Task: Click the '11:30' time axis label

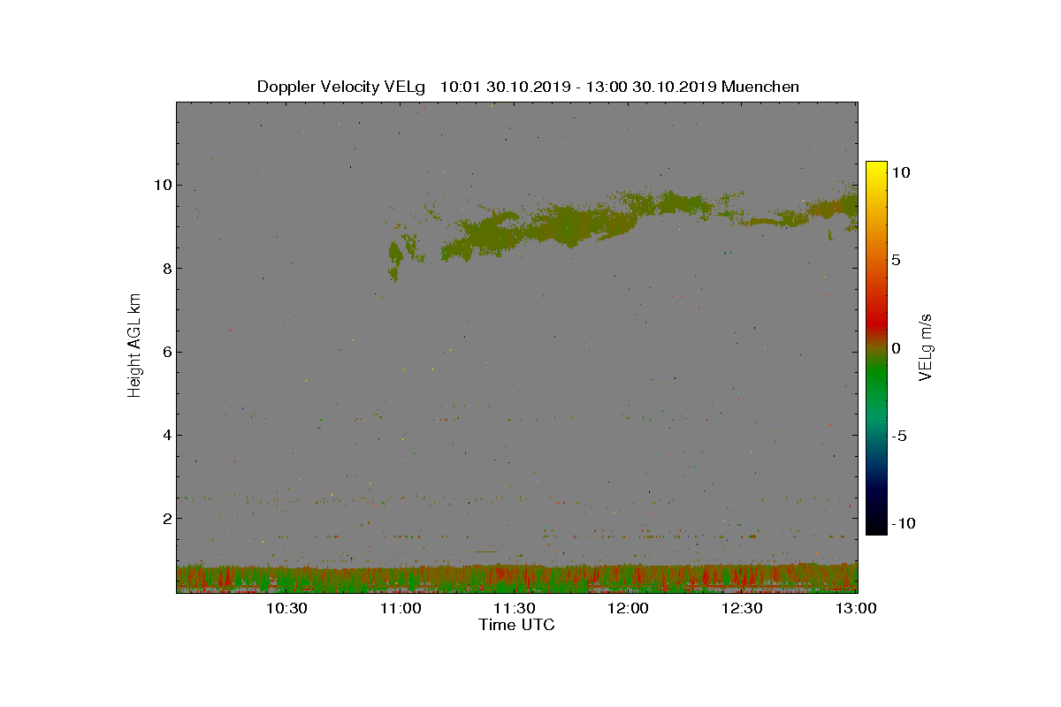Action: coord(515,608)
